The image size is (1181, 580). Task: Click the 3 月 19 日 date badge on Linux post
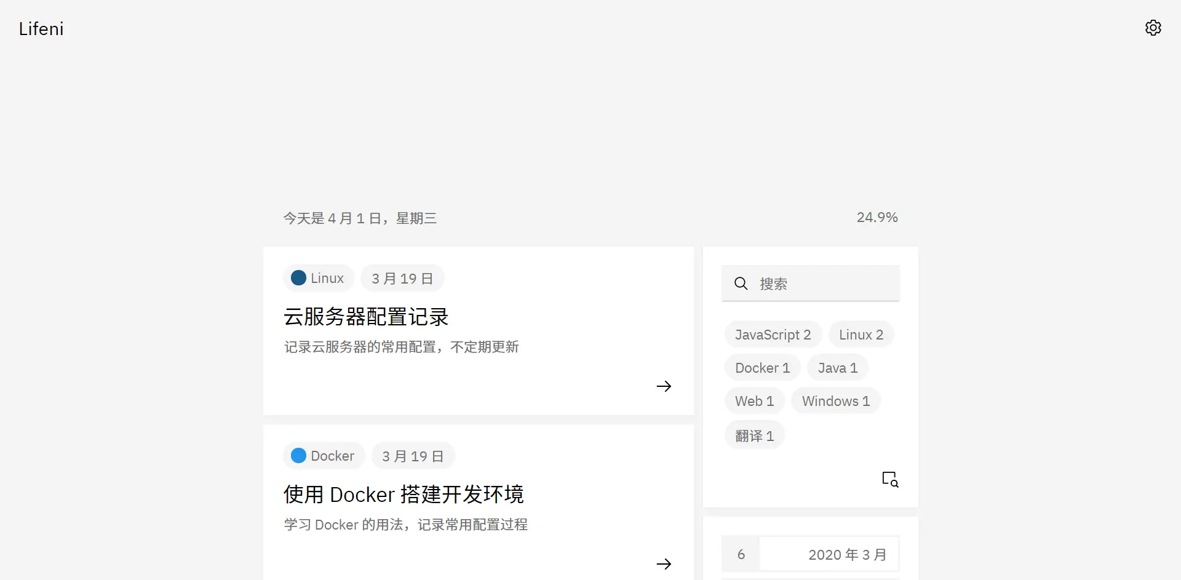(x=402, y=277)
